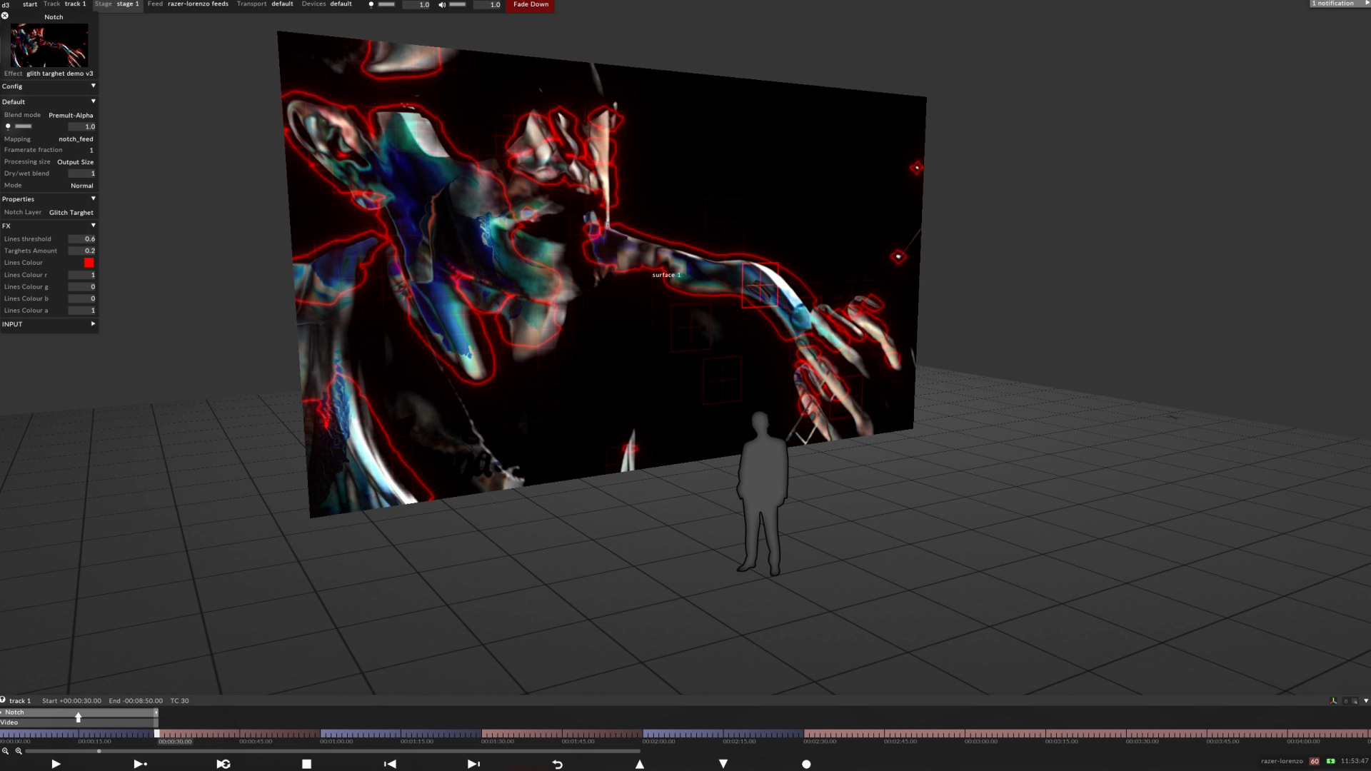The width and height of the screenshot is (1371, 771).
Task: Click the Lines threshold value field
Action: (x=82, y=239)
